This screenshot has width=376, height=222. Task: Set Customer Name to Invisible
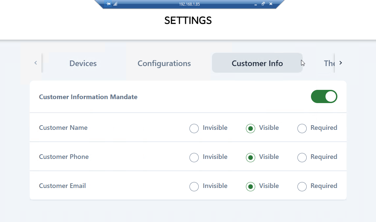[x=194, y=128]
